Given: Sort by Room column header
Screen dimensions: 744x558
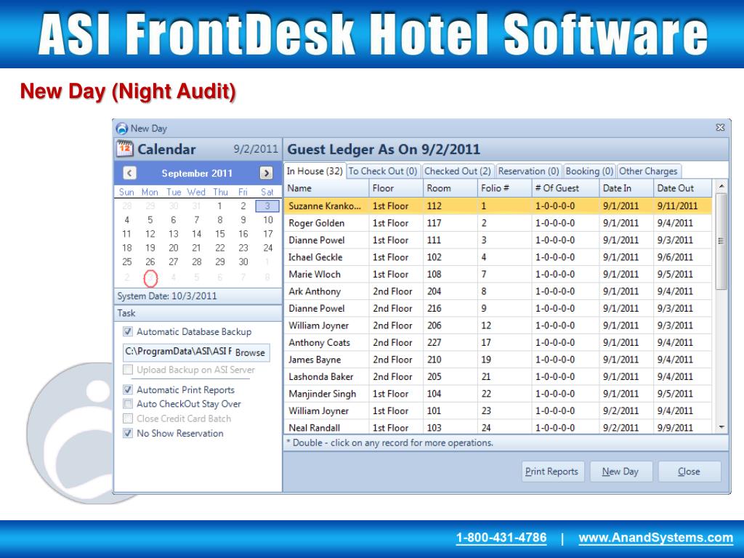Looking at the screenshot, I should [450, 188].
